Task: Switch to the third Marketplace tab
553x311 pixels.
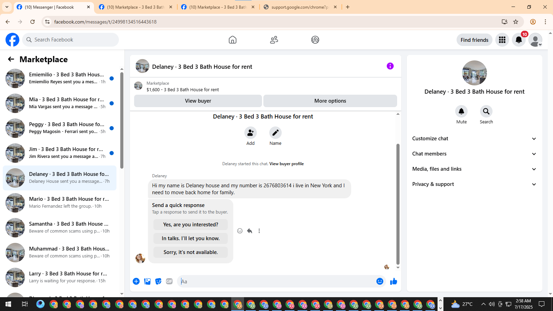Action: (218, 7)
